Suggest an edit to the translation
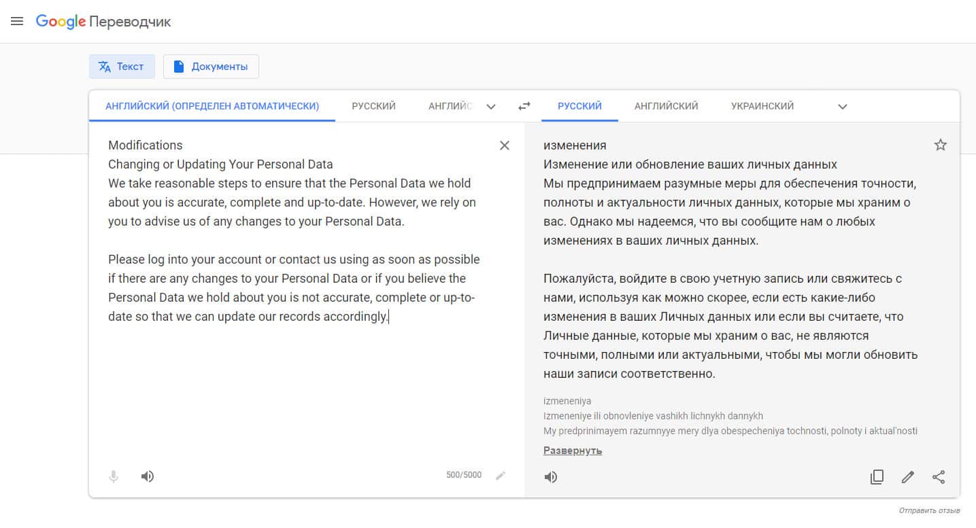The width and height of the screenshot is (976, 528). click(x=907, y=477)
